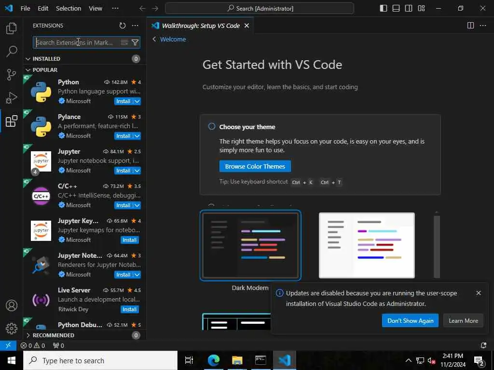Split the editor to the right
The image size is (494, 370).
coord(470,26)
